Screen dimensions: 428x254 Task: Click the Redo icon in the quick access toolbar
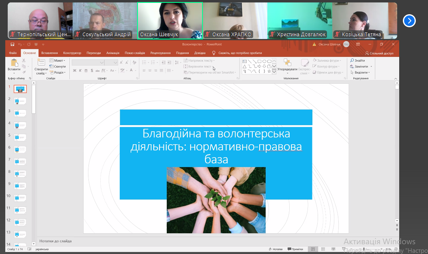point(29,44)
